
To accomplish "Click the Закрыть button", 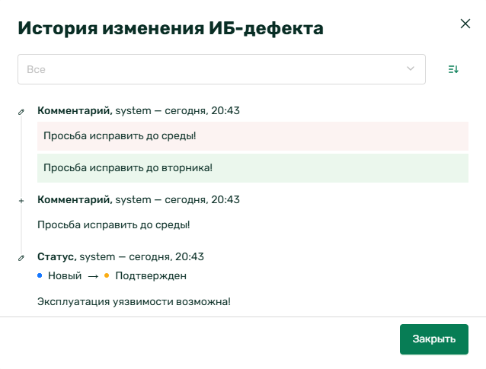I will [433, 339].
